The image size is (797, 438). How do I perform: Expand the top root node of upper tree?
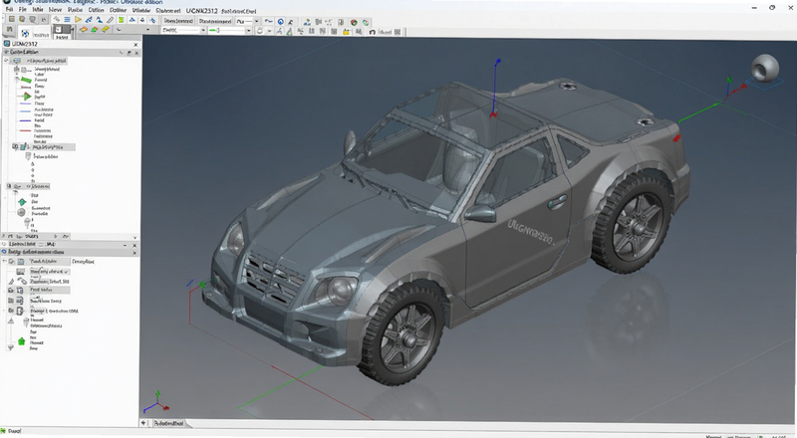7,61
